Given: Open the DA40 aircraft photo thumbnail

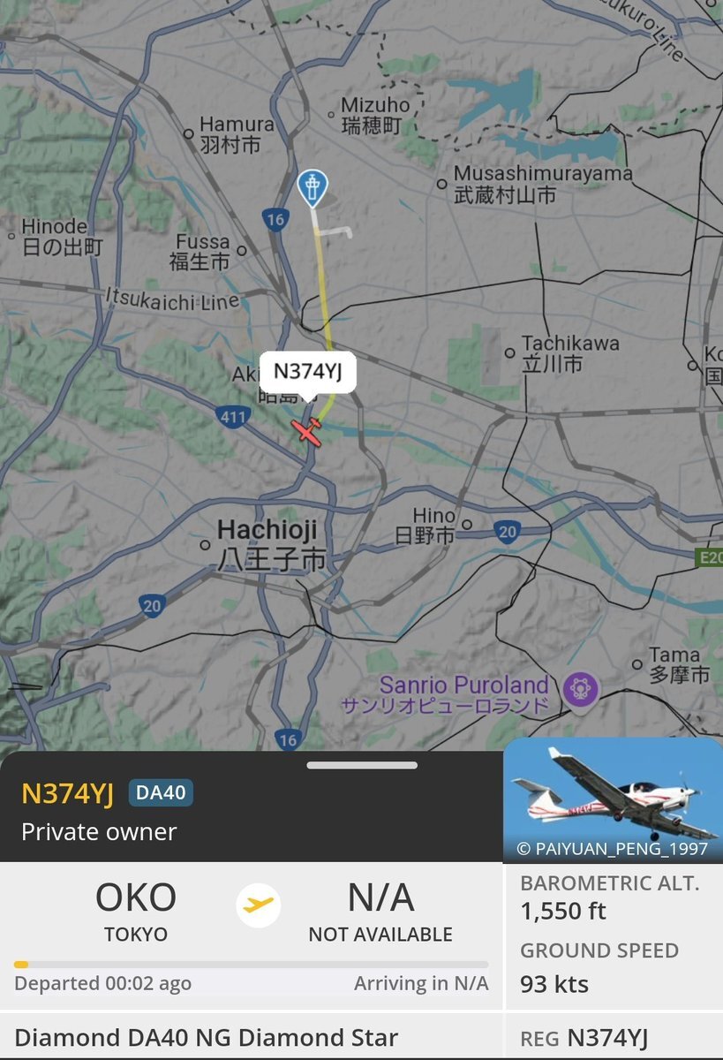Looking at the screenshot, I should (x=613, y=799).
